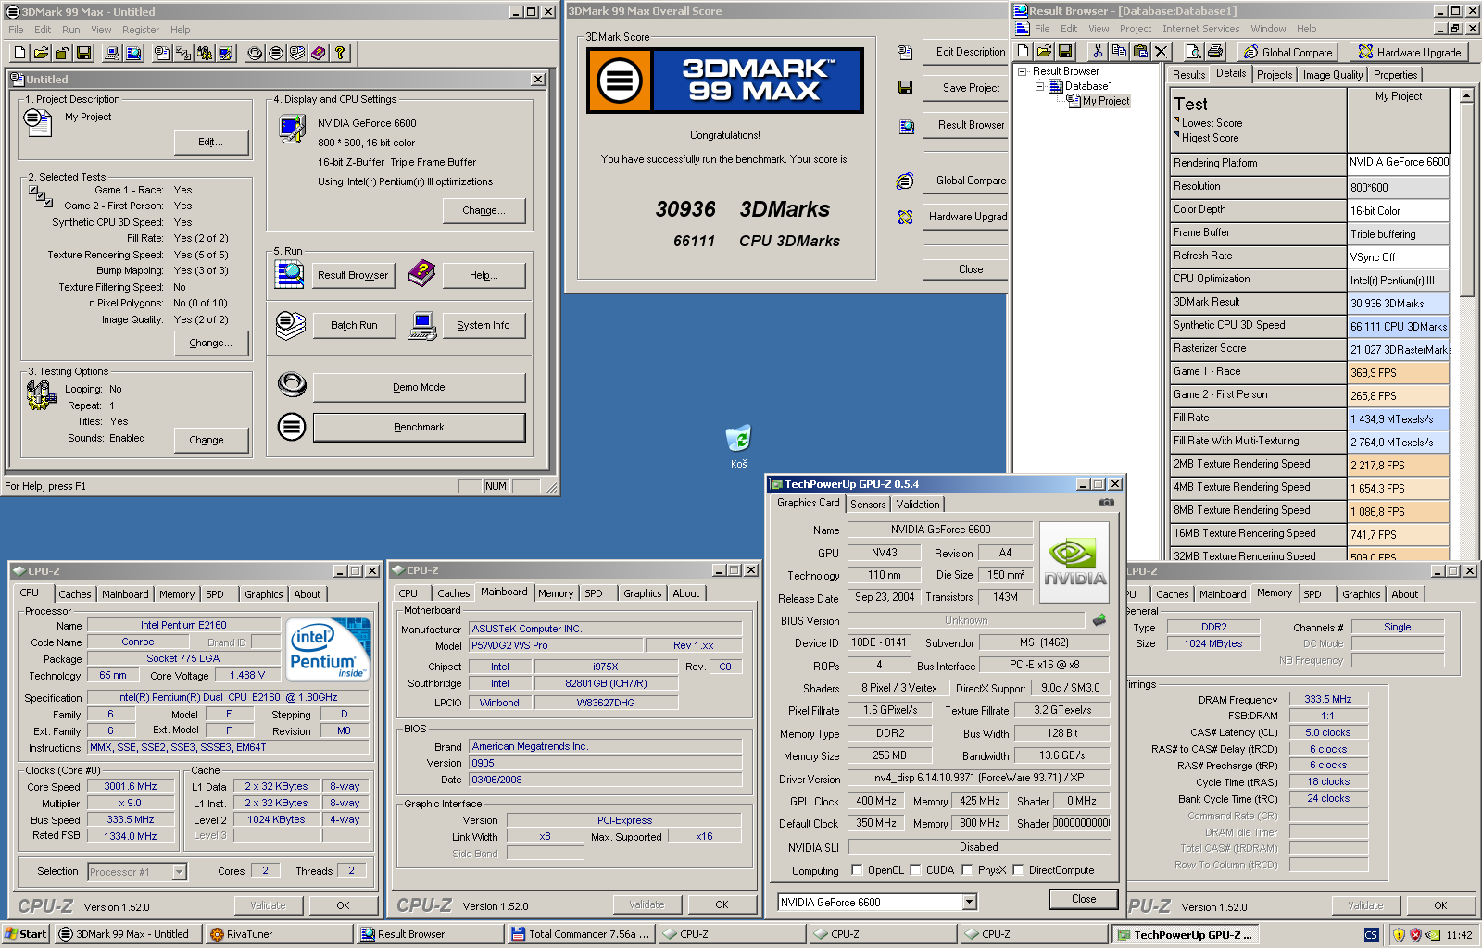
Task: Collapse the Database1 tree node
Action: (1039, 86)
